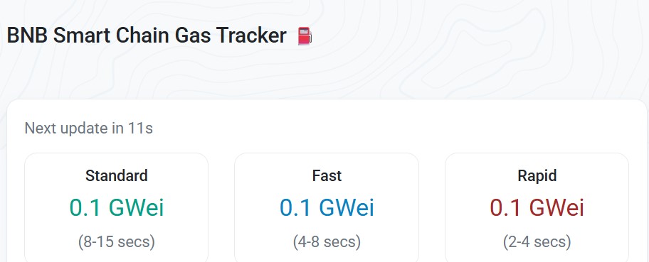Viewport: 649px width, 262px height.
Task: Click the dark red GWei unit text
Action: click(556, 207)
